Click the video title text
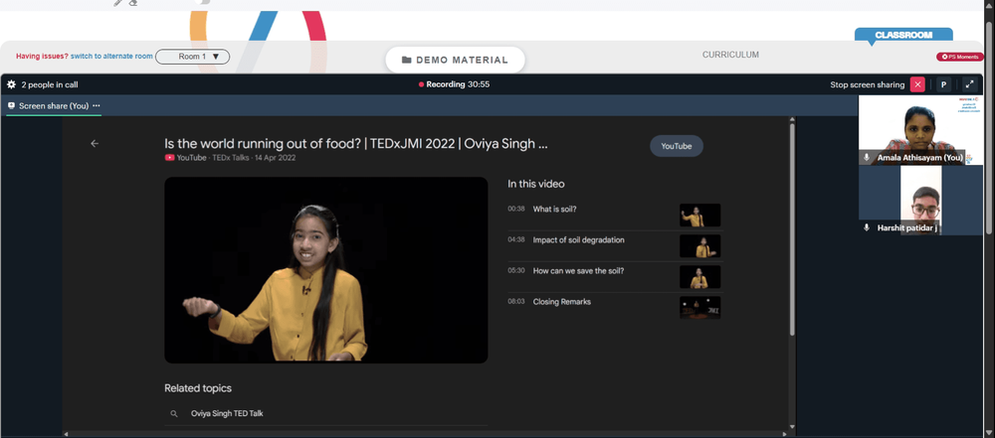Image resolution: width=995 pixels, height=438 pixels. [x=355, y=144]
